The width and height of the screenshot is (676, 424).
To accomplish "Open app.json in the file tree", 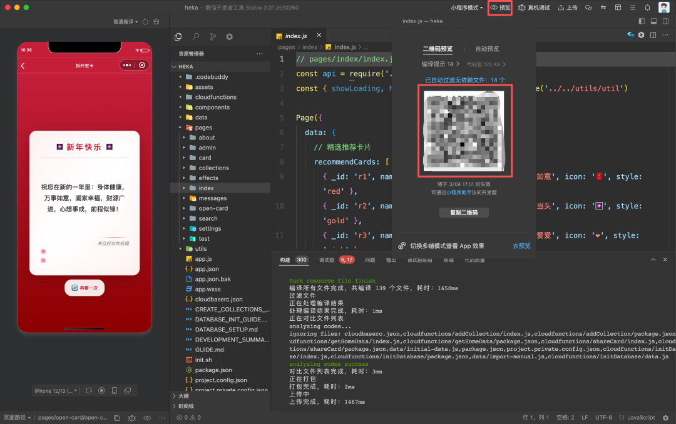I will coord(207,269).
